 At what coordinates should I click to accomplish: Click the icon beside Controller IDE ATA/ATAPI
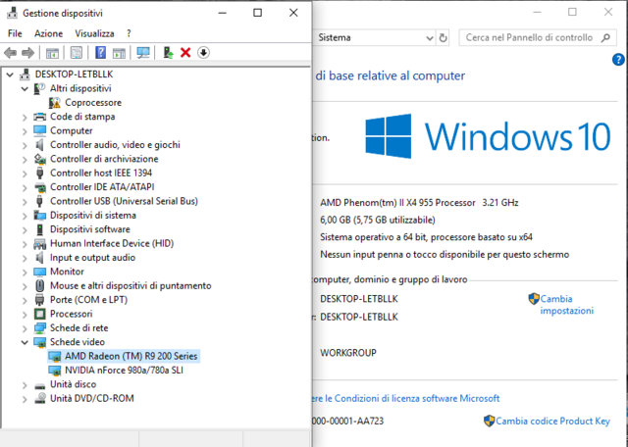click(39, 187)
